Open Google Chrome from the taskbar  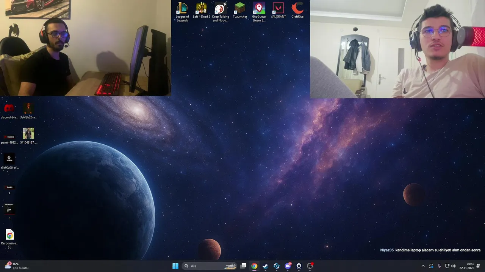(x=254, y=266)
